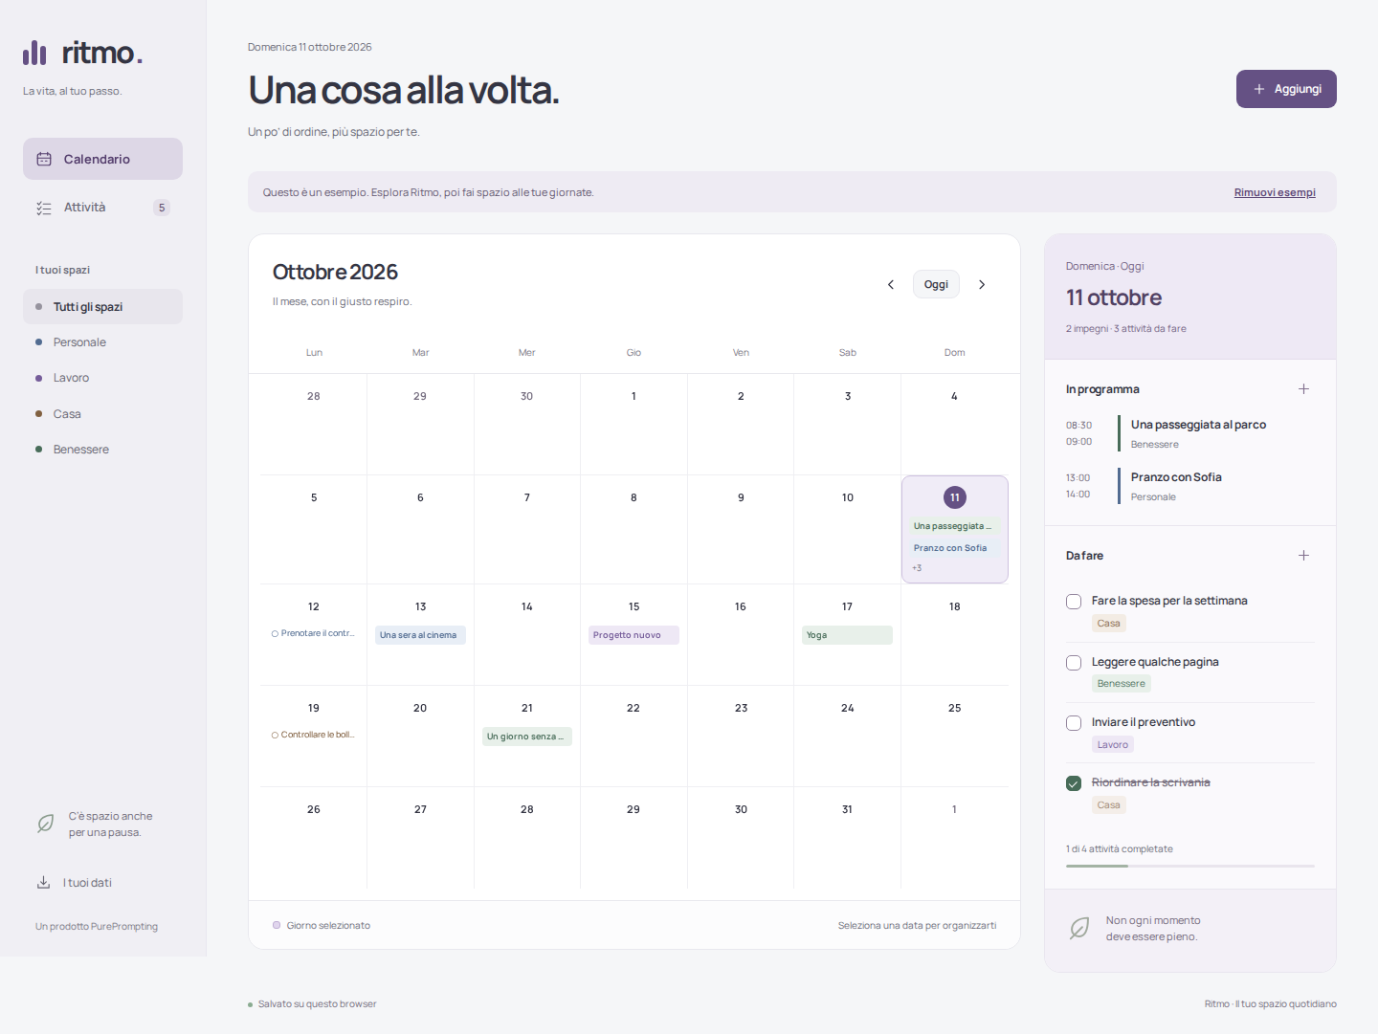The image size is (1378, 1034).
Task: Check Fare la spesa per la settimana
Action: coord(1074,602)
